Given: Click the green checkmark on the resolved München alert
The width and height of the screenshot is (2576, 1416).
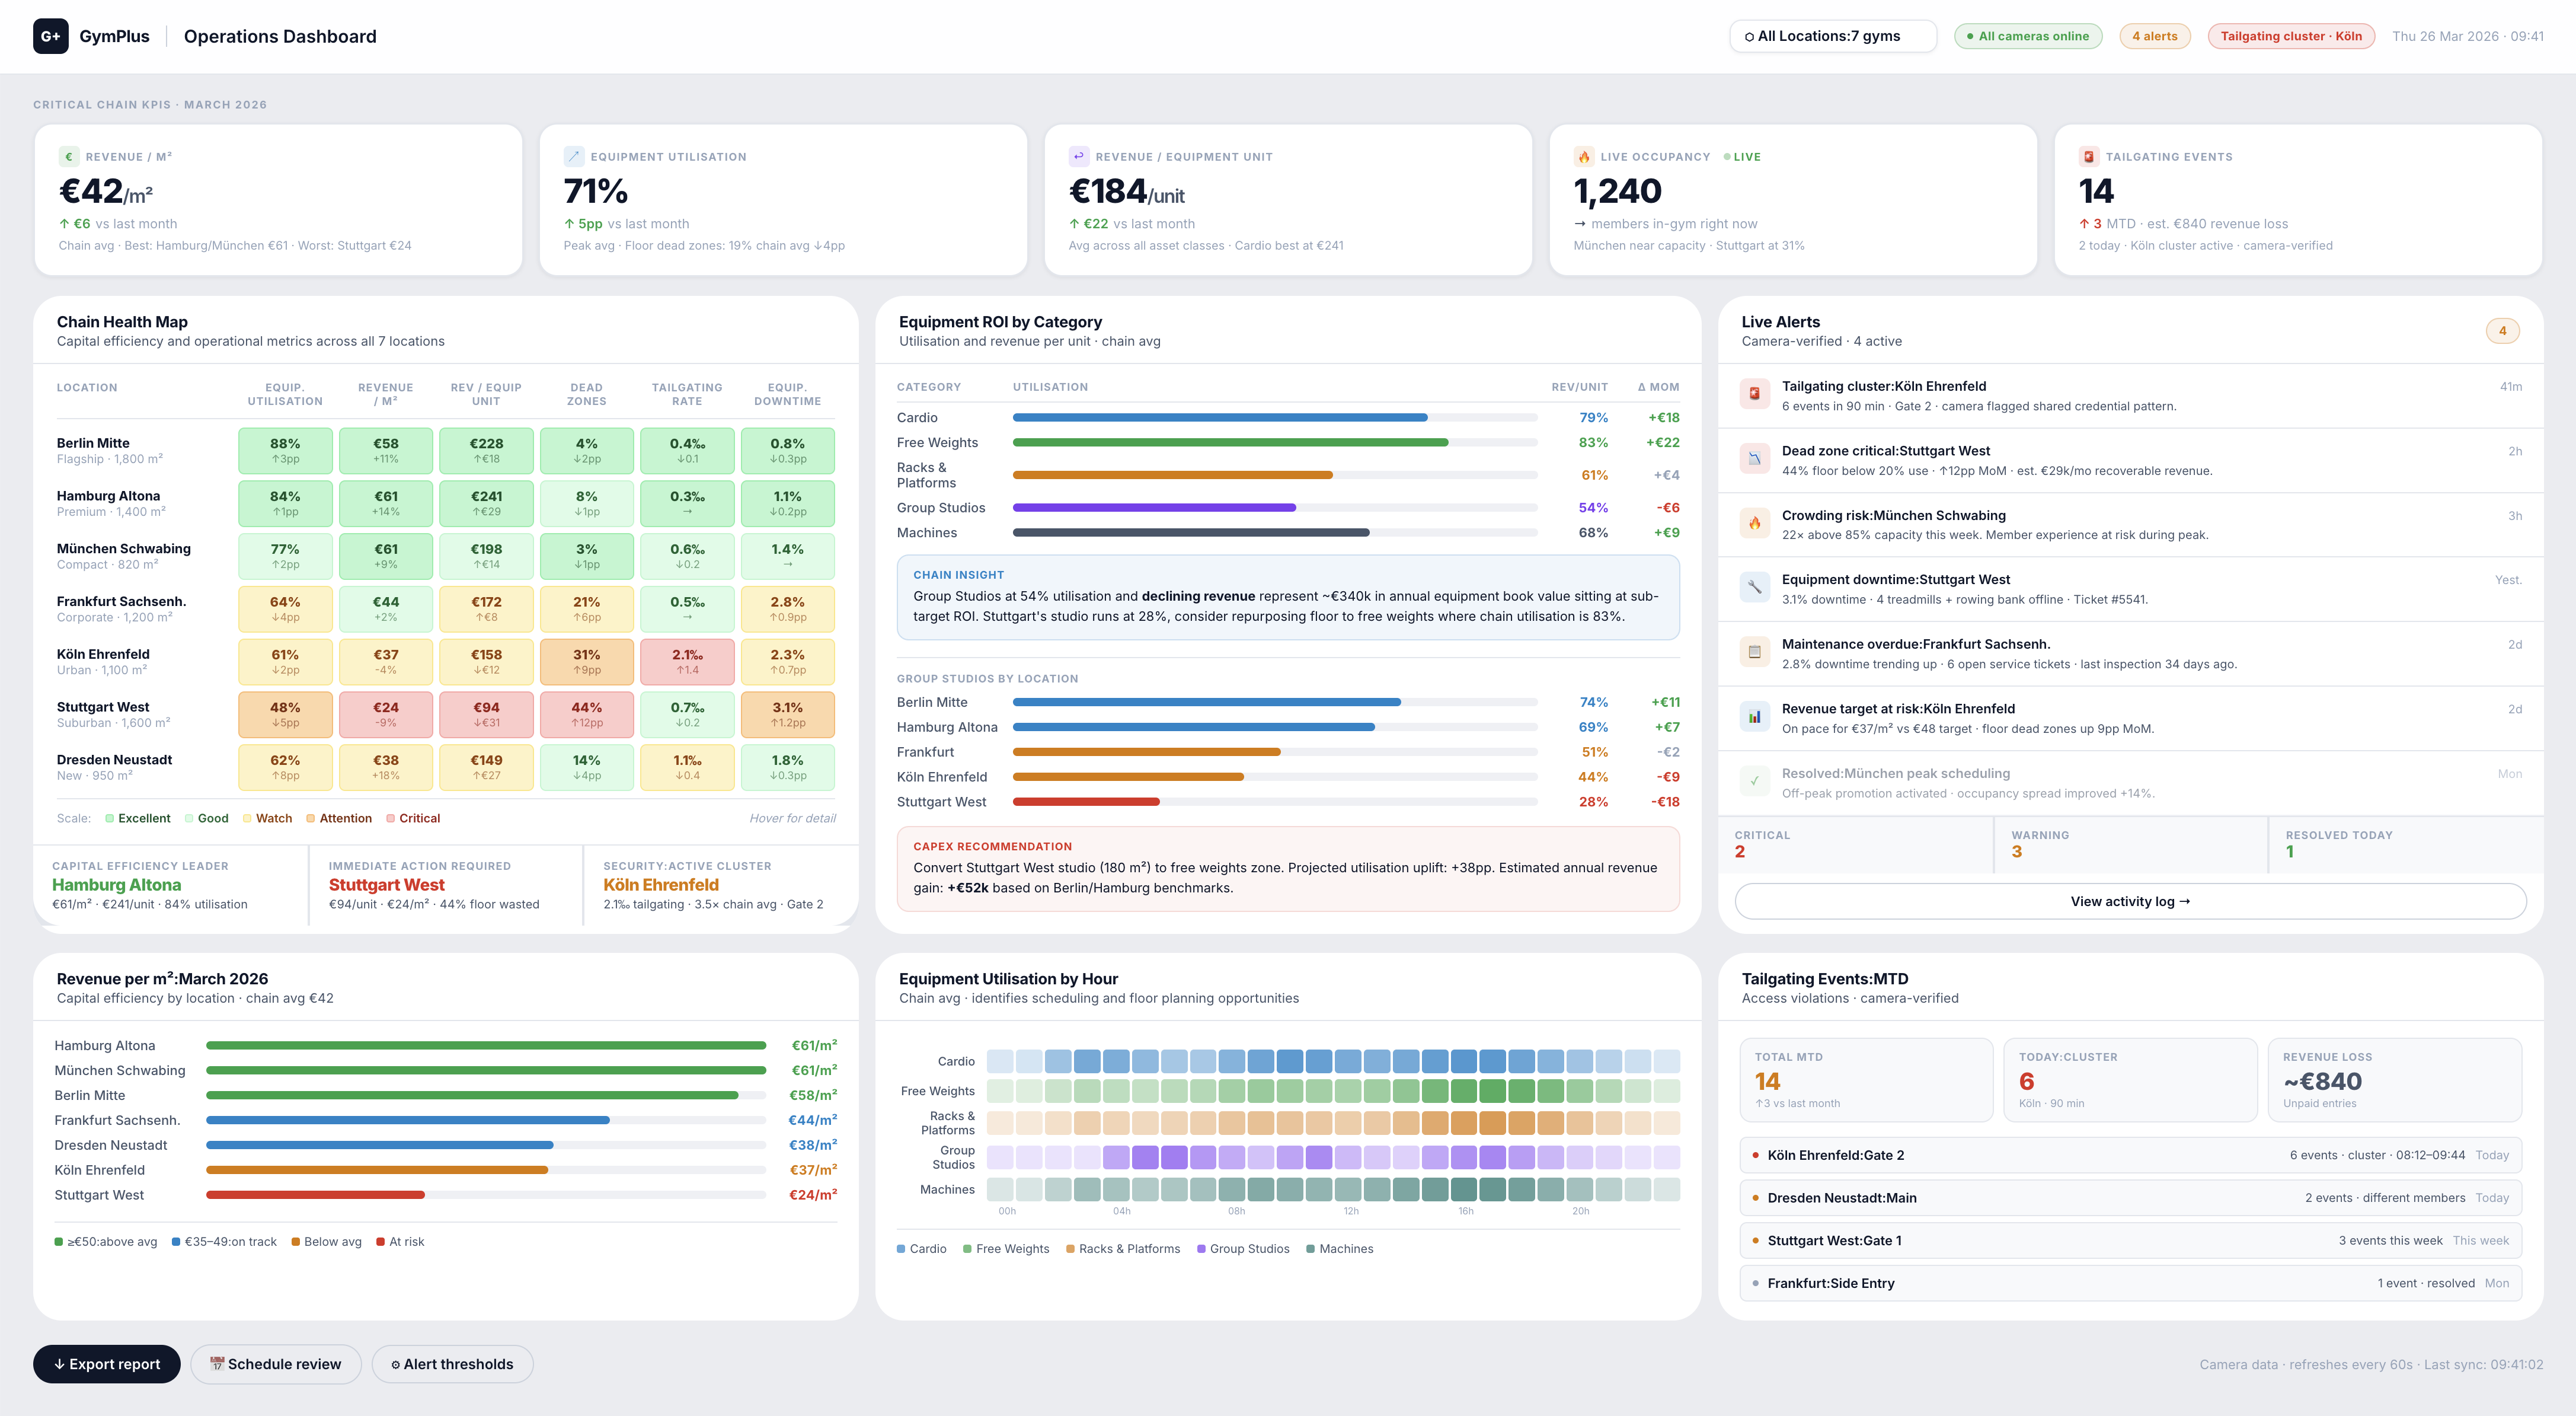Looking at the screenshot, I should [x=1755, y=780].
